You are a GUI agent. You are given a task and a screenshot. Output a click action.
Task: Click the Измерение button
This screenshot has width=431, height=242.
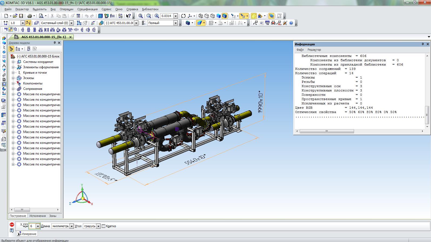tap(27, 234)
